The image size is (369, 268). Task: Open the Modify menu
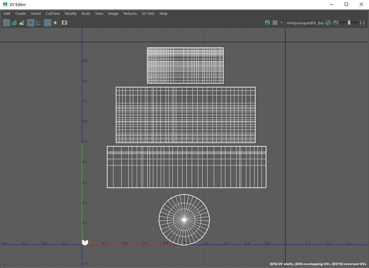pyautogui.click(x=71, y=14)
